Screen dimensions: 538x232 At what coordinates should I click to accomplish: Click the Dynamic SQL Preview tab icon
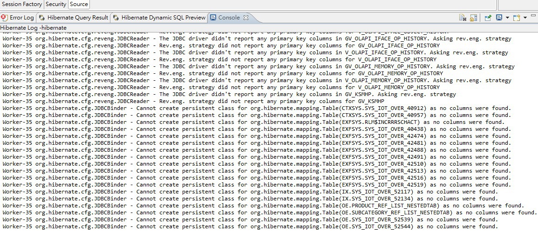coord(116,18)
